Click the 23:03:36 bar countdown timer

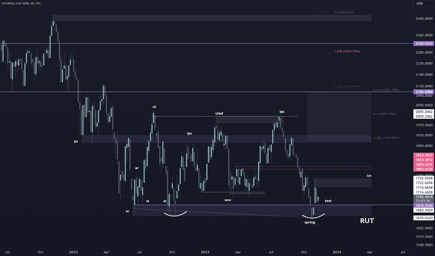coord(424,201)
